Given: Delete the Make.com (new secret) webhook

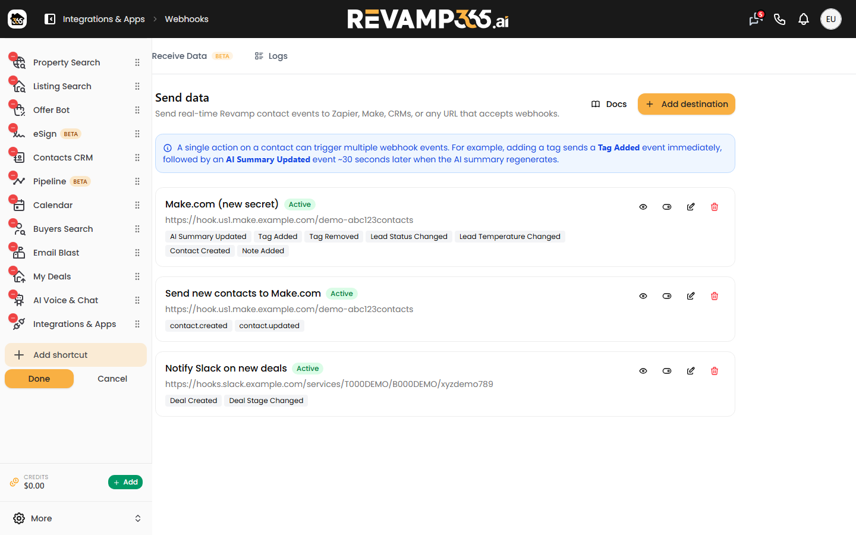Looking at the screenshot, I should 715,207.
